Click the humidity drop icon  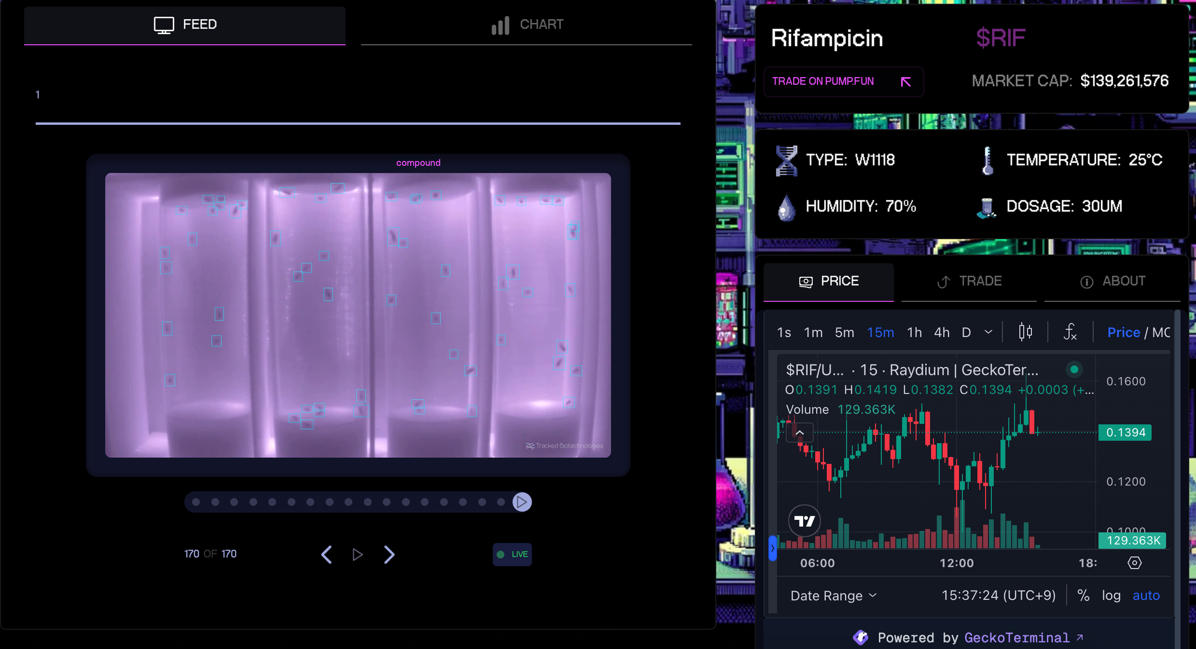click(786, 206)
